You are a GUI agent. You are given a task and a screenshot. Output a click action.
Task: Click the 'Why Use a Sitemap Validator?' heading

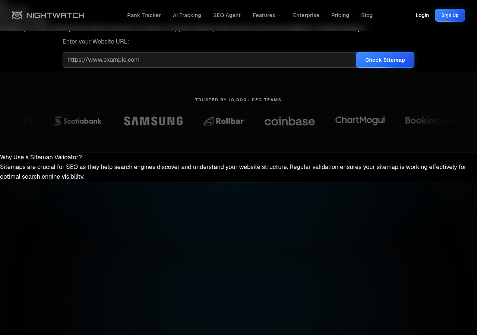41,157
